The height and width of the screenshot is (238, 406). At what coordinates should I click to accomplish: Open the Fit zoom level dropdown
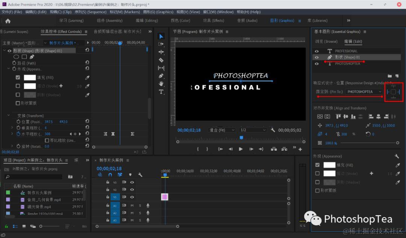pyautogui.click(x=222, y=130)
